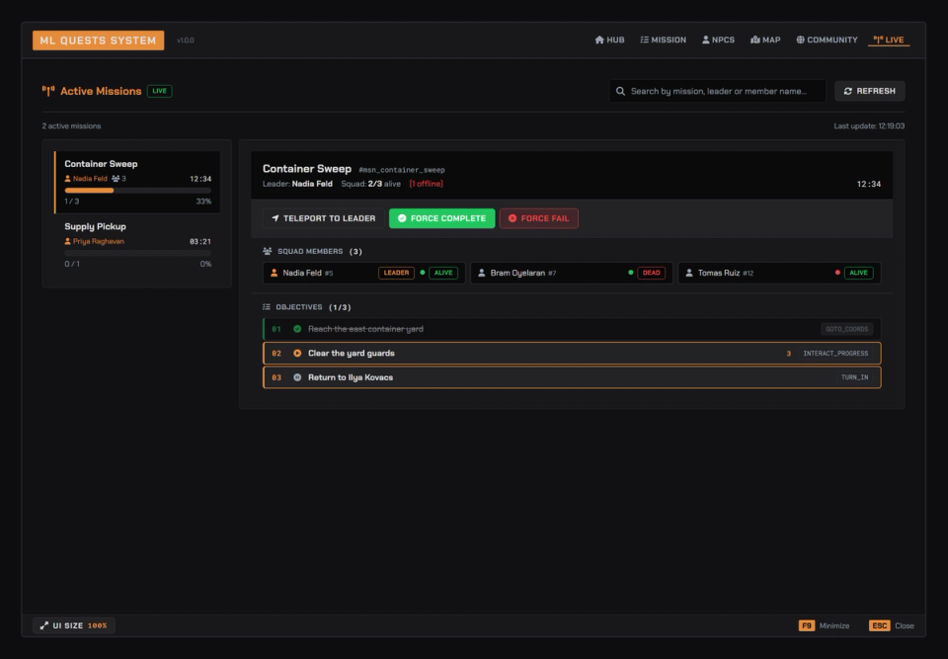The width and height of the screenshot is (948, 659).
Task: Select squad member Nadia Feld #5
Action: (364, 273)
